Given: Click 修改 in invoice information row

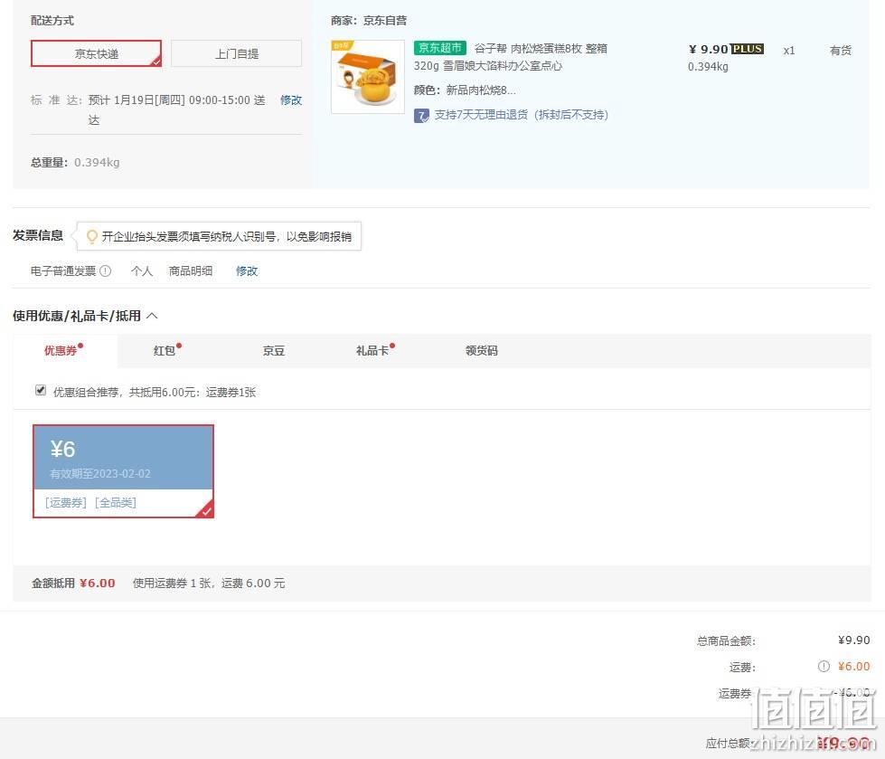Looking at the screenshot, I should point(247,271).
